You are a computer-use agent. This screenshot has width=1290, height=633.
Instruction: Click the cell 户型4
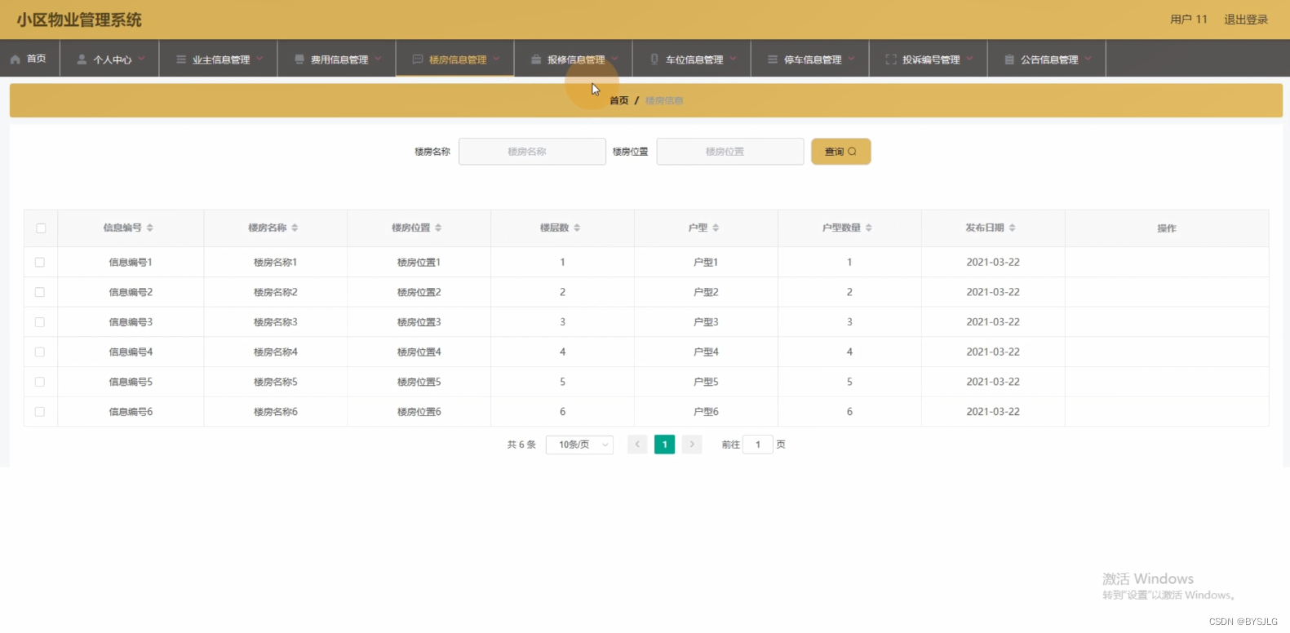(706, 352)
